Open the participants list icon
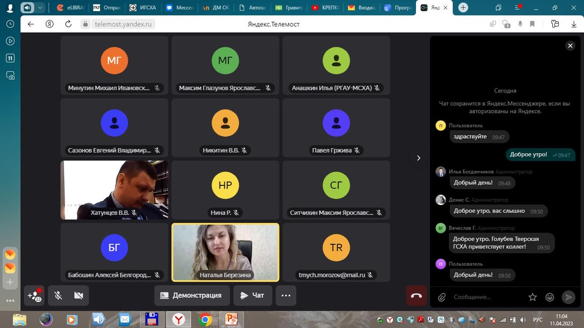 (34, 296)
